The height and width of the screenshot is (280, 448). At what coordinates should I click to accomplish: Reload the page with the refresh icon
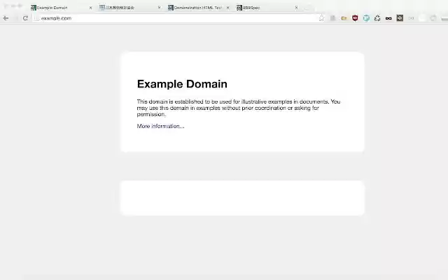pyautogui.click(x=25, y=18)
